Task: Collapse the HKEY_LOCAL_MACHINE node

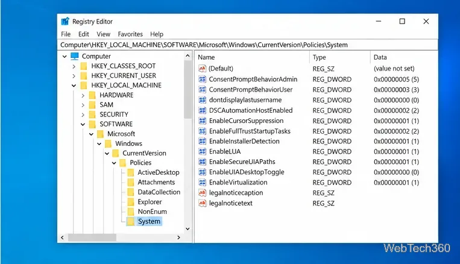Action: (x=74, y=86)
